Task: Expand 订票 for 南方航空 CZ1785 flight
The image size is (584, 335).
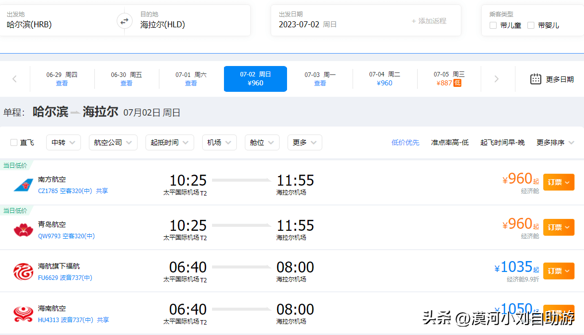Action: 559,183
